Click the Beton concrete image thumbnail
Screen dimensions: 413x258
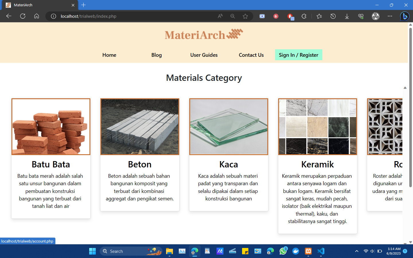[140, 126]
